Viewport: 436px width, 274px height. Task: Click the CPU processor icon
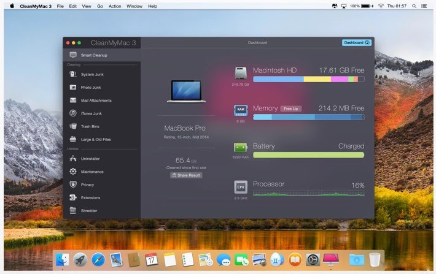[x=241, y=187]
